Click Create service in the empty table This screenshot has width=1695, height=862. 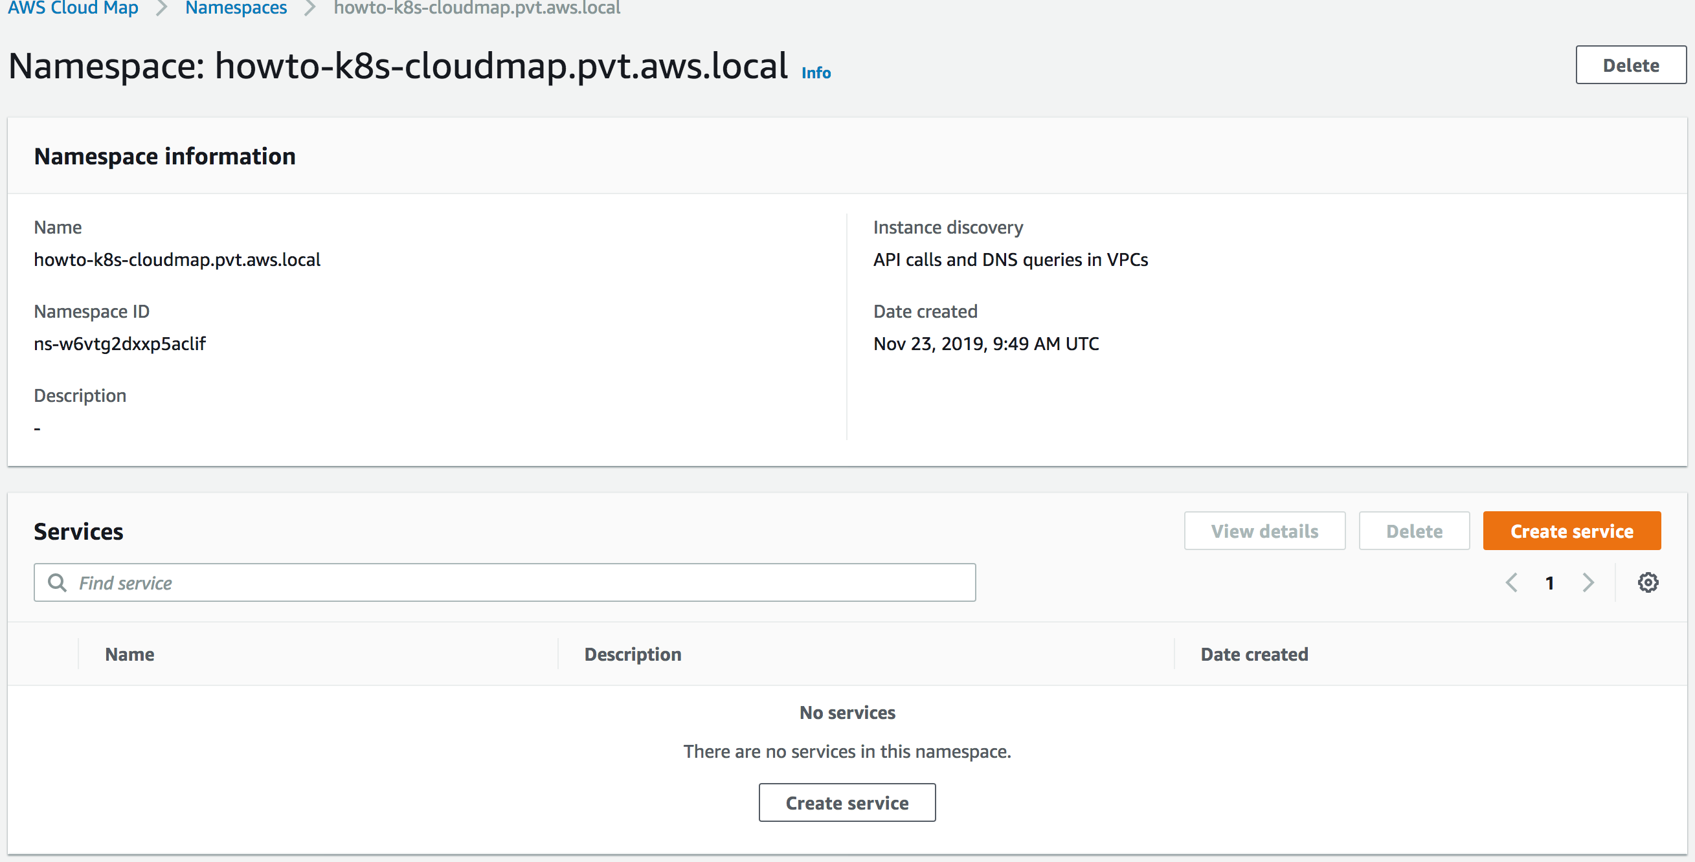(x=846, y=802)
